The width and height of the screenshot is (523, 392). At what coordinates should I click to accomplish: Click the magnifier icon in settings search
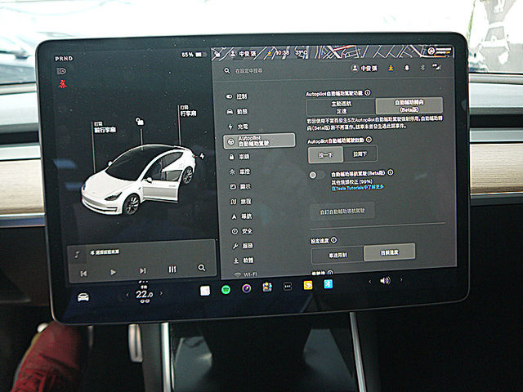tap(227, 71)
